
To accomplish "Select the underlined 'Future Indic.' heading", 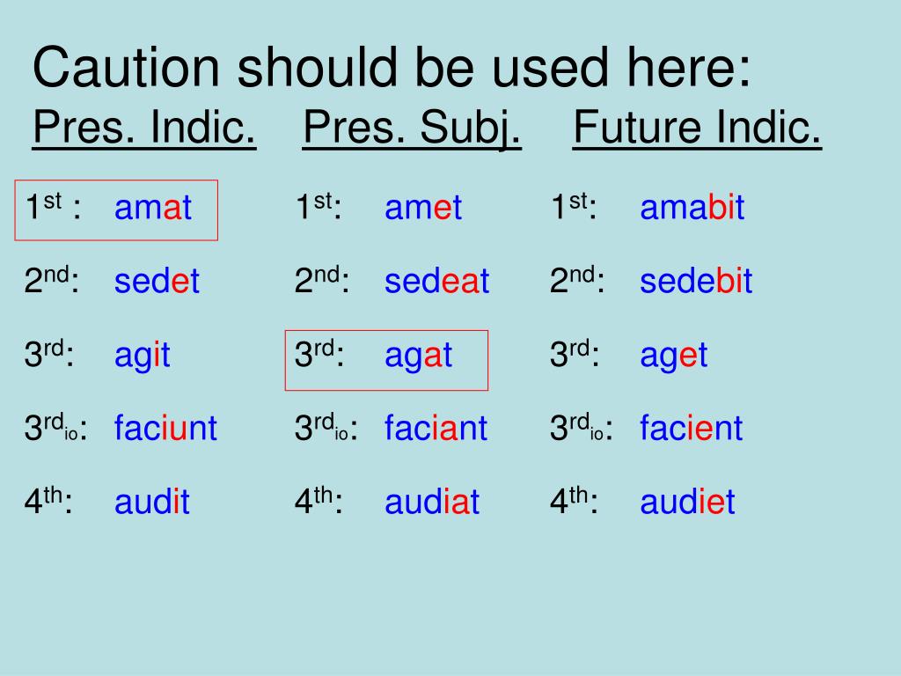I will 697,129.
